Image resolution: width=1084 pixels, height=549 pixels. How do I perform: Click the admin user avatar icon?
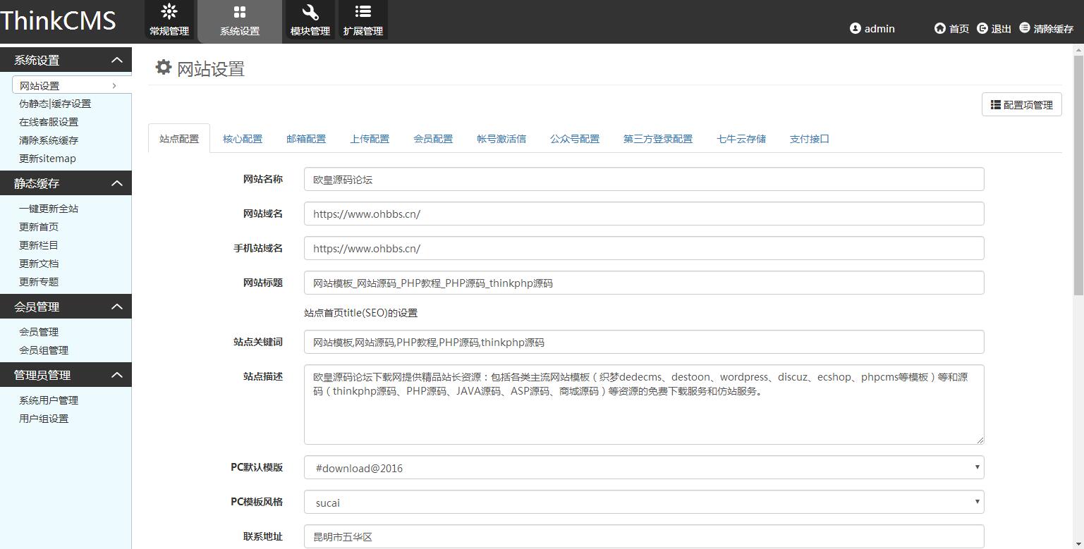point(854,28)
